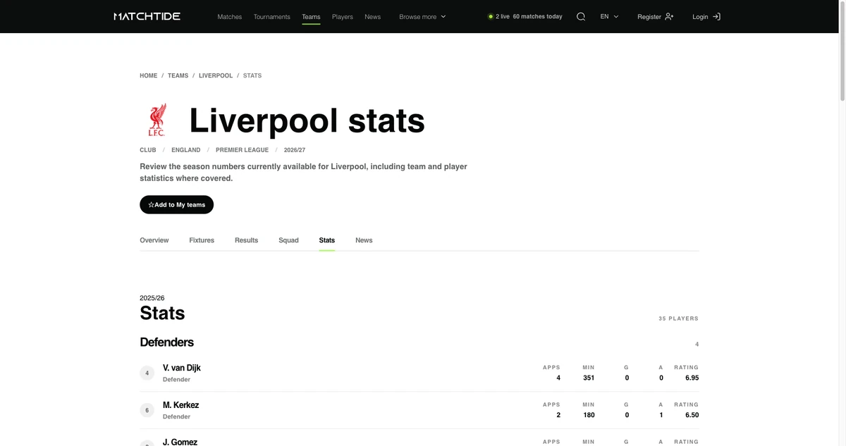Switch to the Fixtures tab
Screen dimensions: 846x446
coord(202,240)
